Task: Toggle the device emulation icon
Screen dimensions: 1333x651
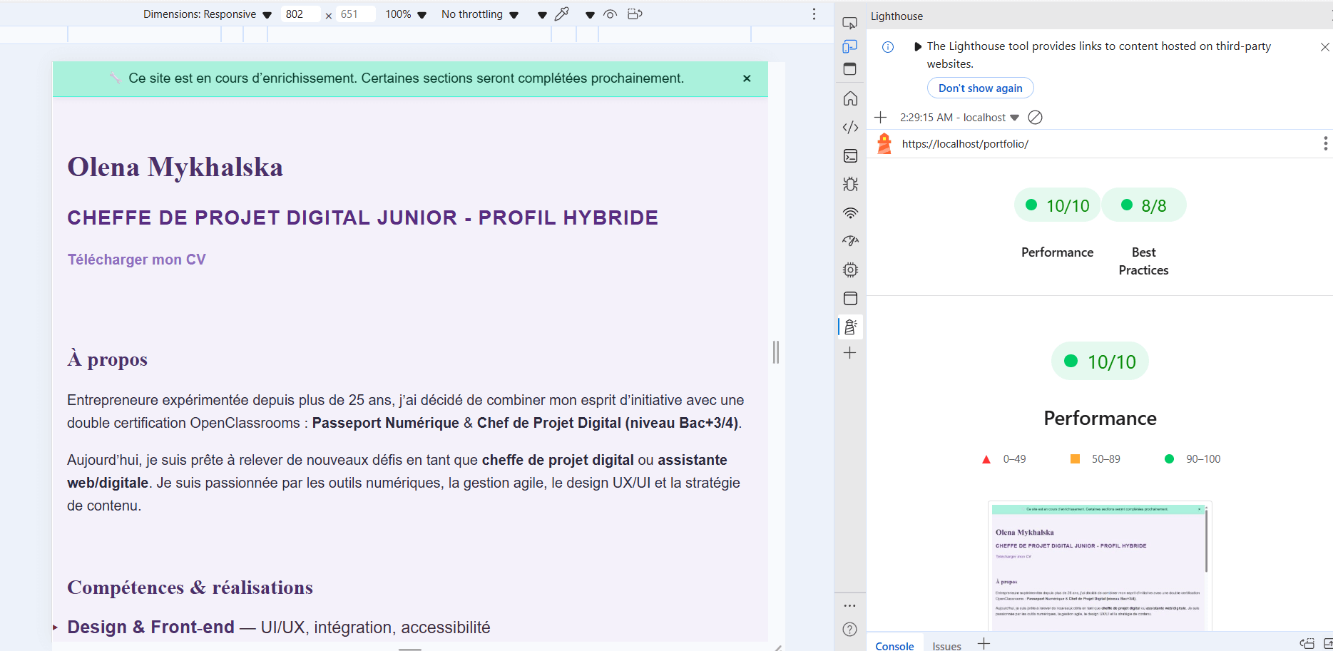Action: click(849, 46)
